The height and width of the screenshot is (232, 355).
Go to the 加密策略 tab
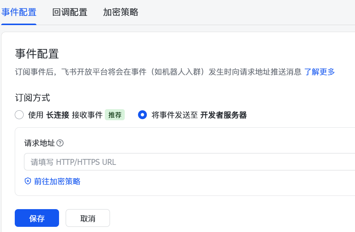coord(121,12)
